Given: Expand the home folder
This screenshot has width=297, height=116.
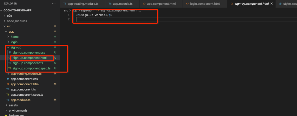Looking at the screenshot, I should click(x=8, y=37).
